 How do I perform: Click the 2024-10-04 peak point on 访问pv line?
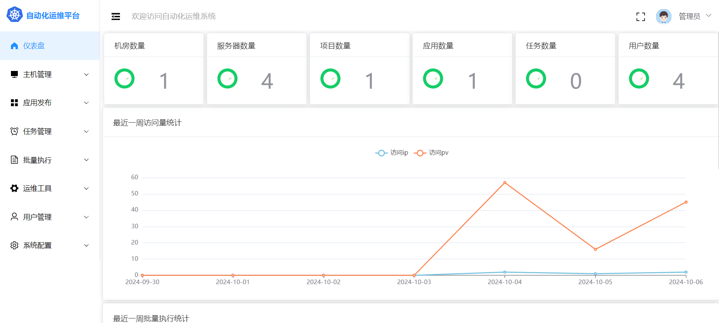click(505, 183)
